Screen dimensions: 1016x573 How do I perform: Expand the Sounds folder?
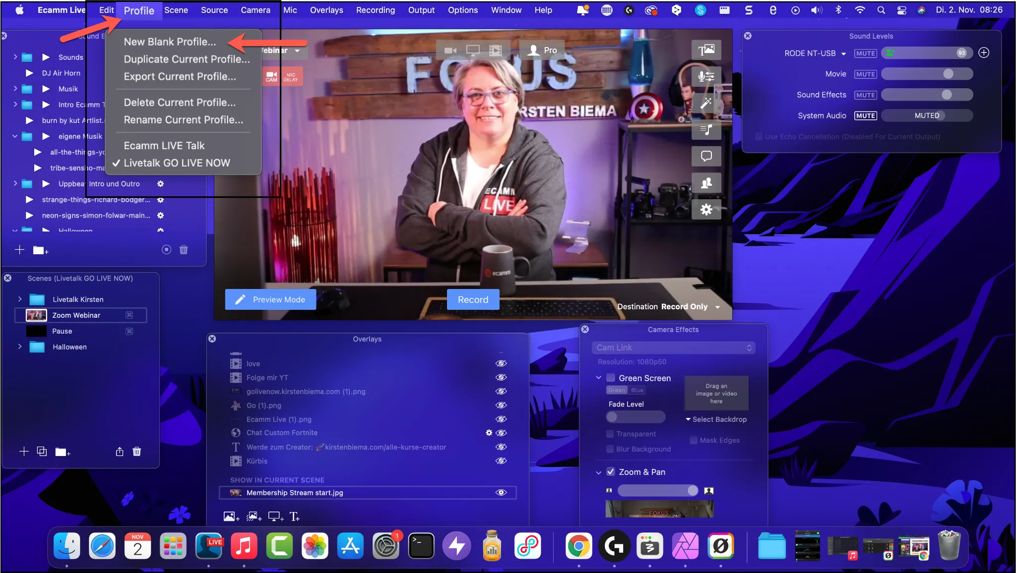pyautogui.click(x=15, y=57)
